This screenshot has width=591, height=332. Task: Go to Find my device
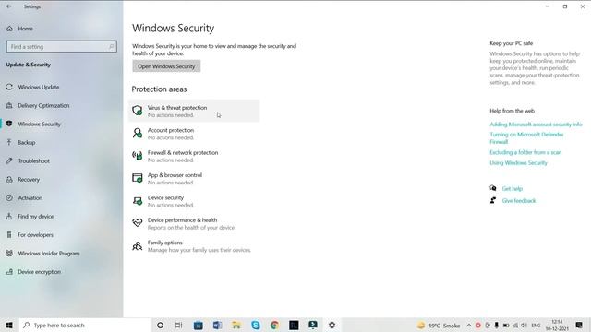pos(35,217)
